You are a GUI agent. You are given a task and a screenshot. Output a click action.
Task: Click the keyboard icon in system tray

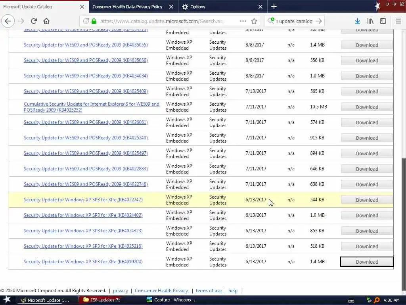pyautogui.click(x=351, y=301)
